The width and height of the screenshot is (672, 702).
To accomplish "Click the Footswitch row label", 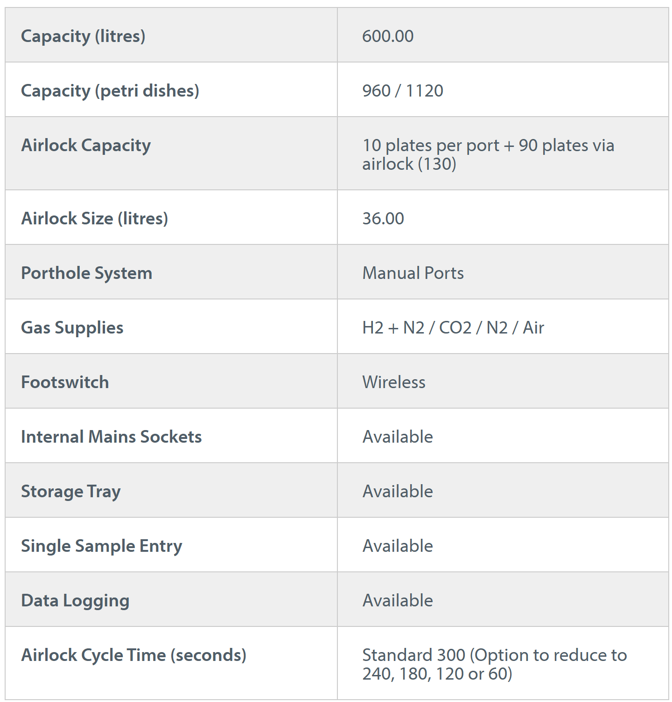I will click(65, 382).
